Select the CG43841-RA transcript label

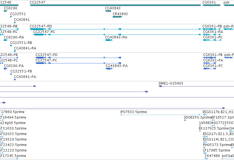[x=25, y=48]
